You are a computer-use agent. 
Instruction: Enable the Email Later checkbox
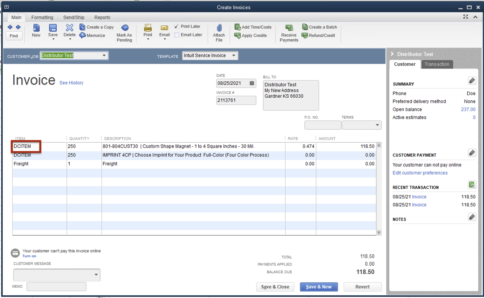pyautogui.click(x=176, y=35)
